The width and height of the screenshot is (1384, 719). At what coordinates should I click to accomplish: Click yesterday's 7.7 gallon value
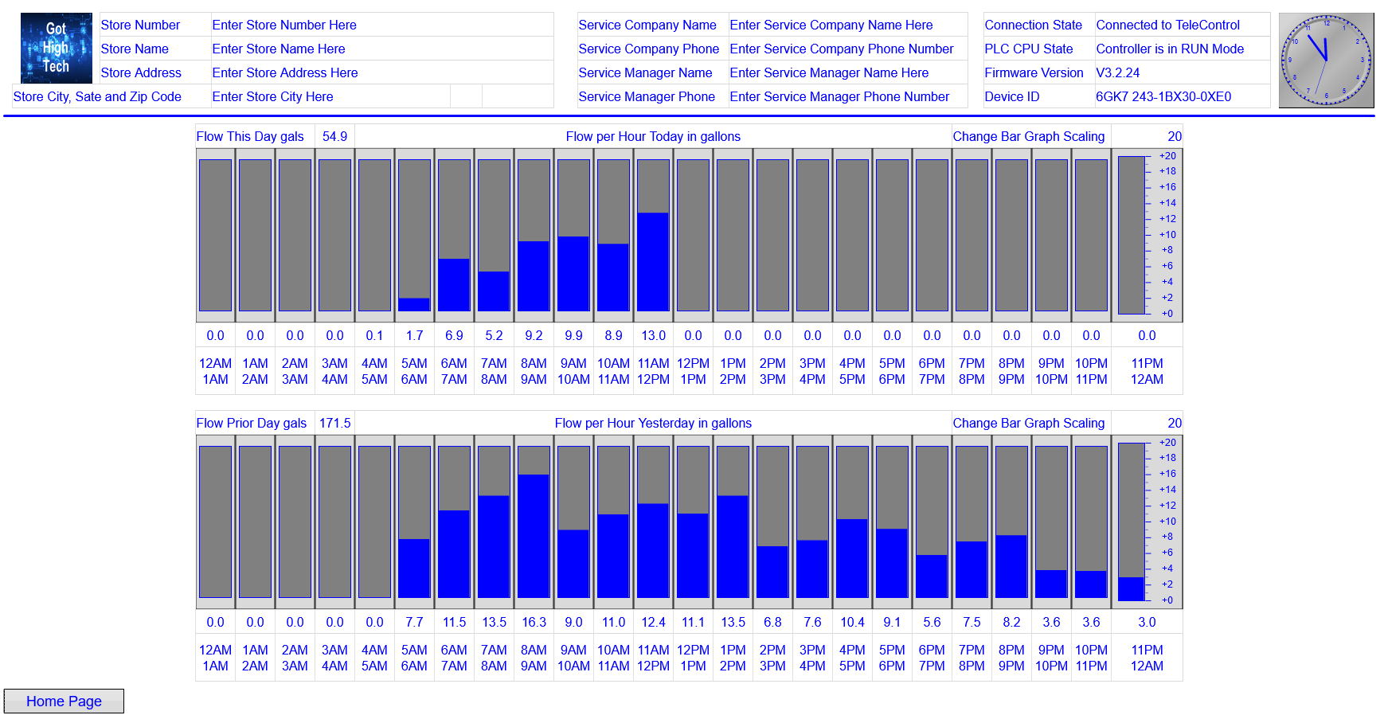coord(414,622)
